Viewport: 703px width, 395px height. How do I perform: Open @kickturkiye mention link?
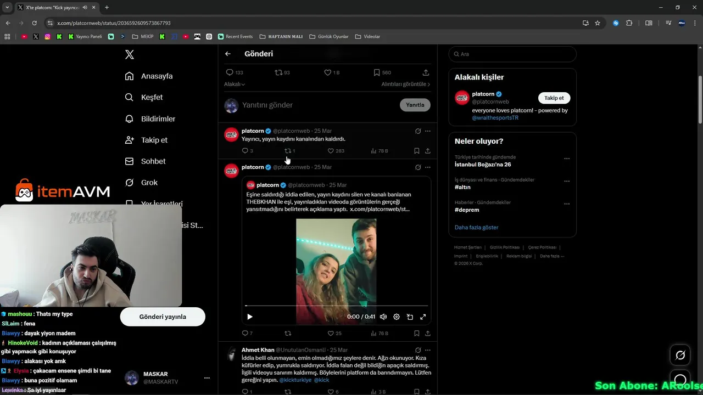pos(295,380)
